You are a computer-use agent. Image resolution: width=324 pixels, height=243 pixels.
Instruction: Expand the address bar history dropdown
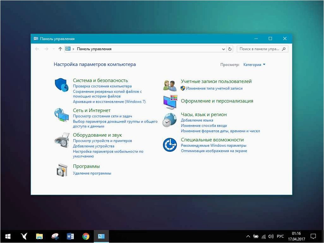tap(223, 49)
